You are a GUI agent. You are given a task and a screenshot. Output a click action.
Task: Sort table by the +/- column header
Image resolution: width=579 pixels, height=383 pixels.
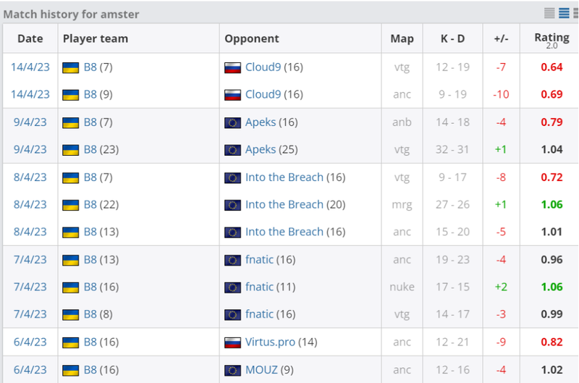click(x=501, y=38)
